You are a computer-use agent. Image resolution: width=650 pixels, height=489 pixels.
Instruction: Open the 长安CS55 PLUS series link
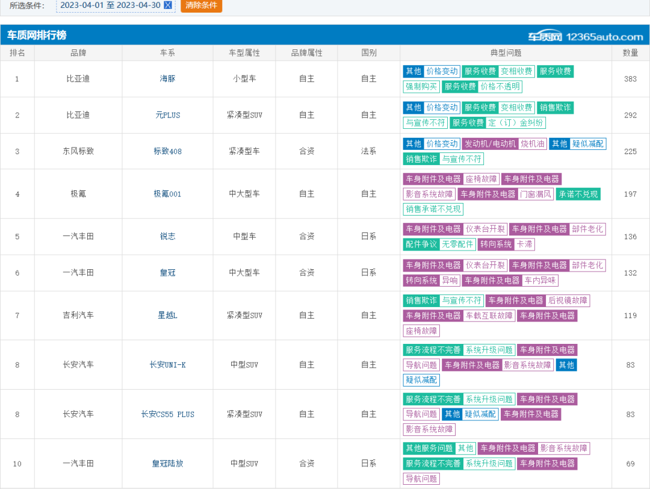[167, 414]
